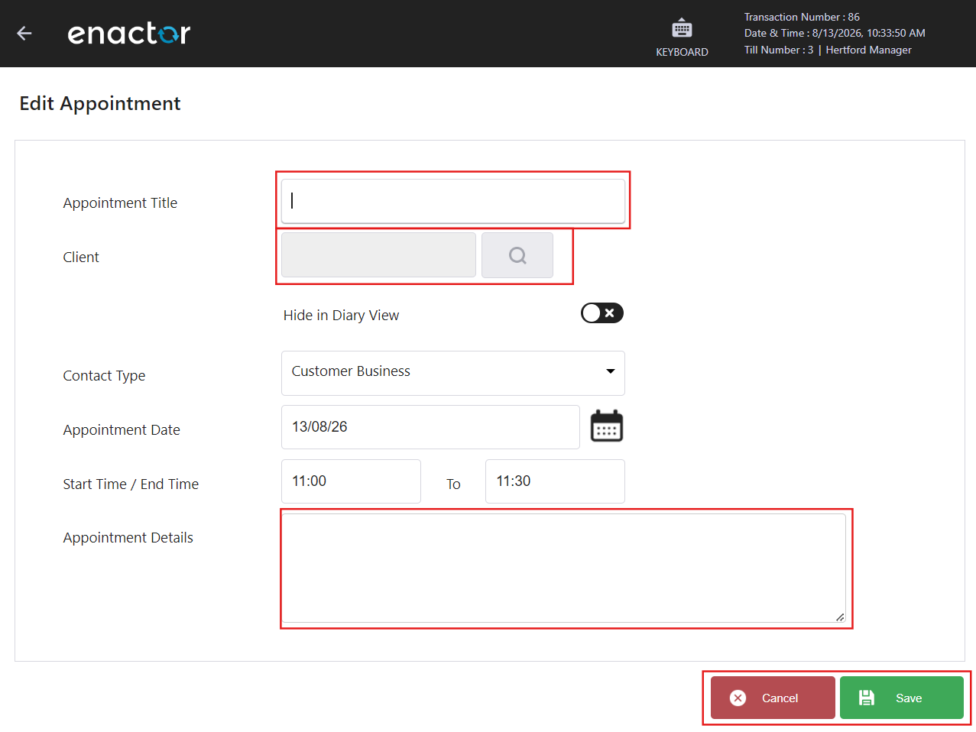
Task: Click the Edit Appointment heading
Action: coord(100,103)
